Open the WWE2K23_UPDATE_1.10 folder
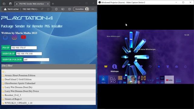This screenshot has width=194, height=109. click(x=48, y=103)
